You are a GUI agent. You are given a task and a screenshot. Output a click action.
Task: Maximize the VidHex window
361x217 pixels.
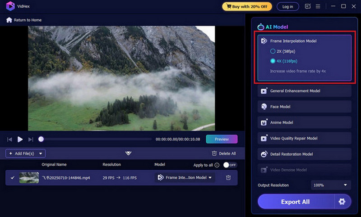(x=343, y=6)
